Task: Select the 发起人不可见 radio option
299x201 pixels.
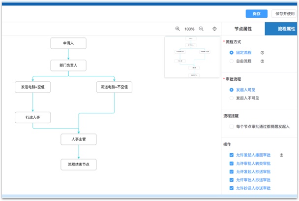Action: tap(231, 98)
